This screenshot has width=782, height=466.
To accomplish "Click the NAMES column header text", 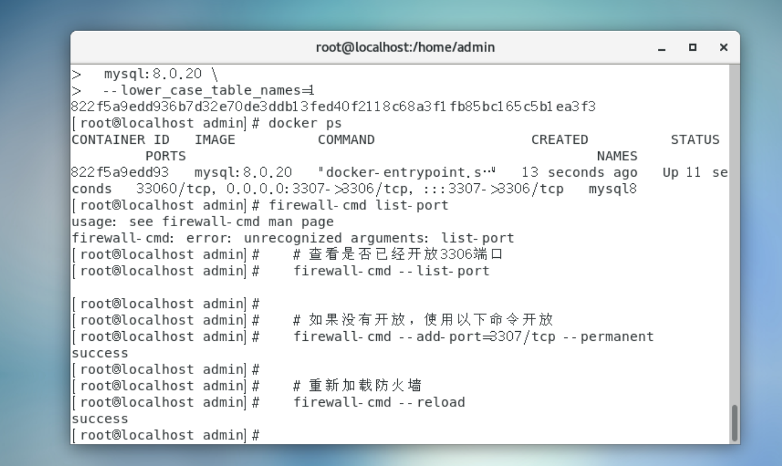I will coord(617,156).
